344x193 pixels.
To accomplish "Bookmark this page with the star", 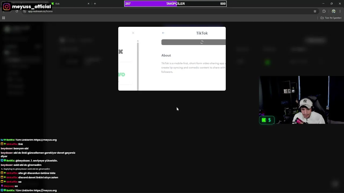I will coord(315,11).
